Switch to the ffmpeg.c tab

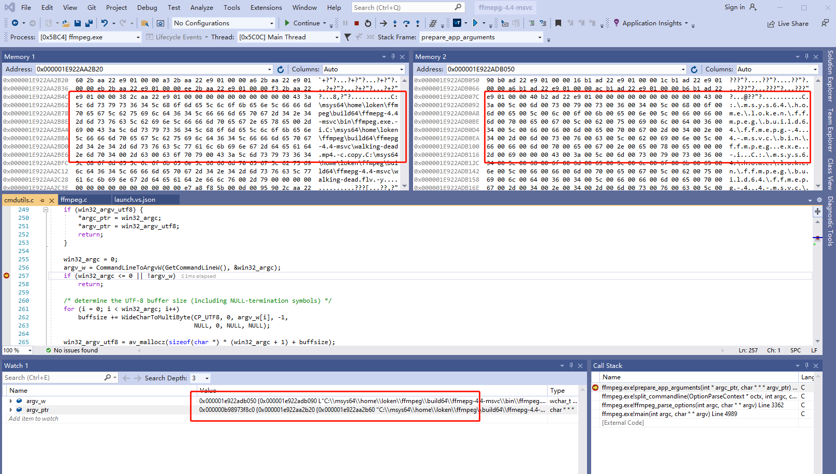coord(74,200)
